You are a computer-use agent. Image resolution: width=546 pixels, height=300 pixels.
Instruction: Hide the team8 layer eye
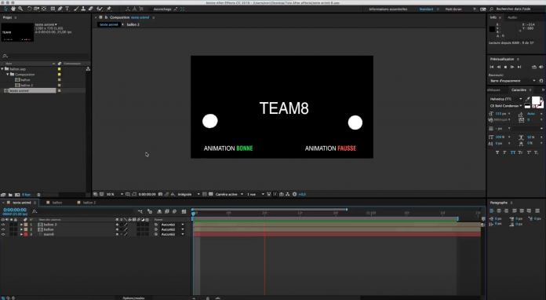[3, 235]
